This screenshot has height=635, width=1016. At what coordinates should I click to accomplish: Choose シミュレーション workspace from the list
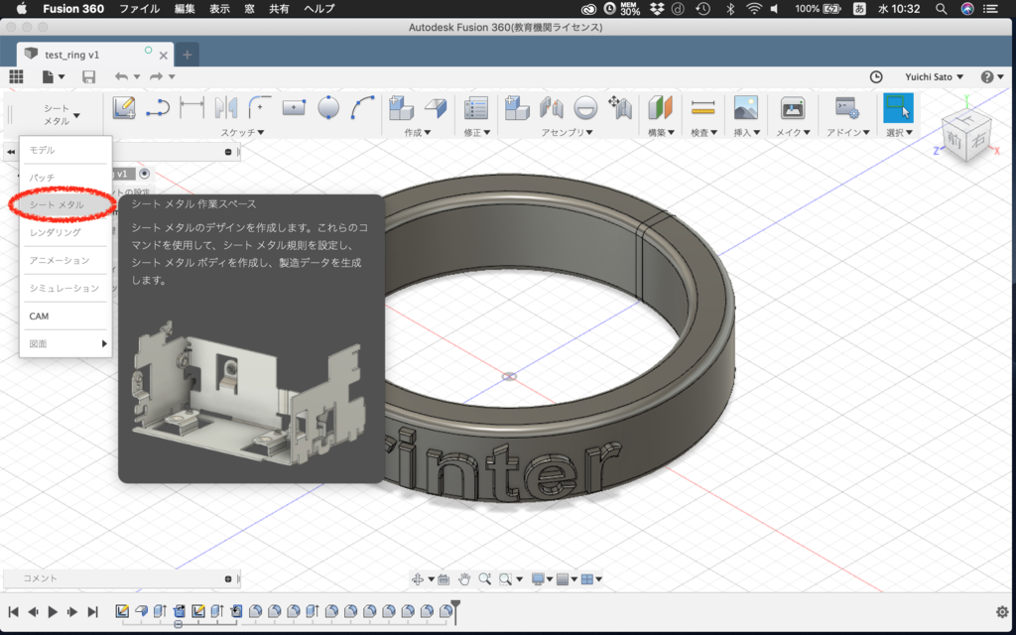pyautogui.click(x=65, y=288)
